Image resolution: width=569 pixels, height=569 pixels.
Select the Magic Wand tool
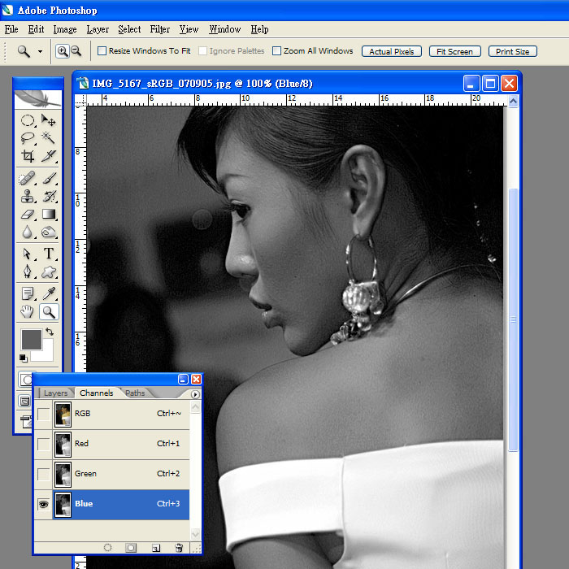(49, 137)
